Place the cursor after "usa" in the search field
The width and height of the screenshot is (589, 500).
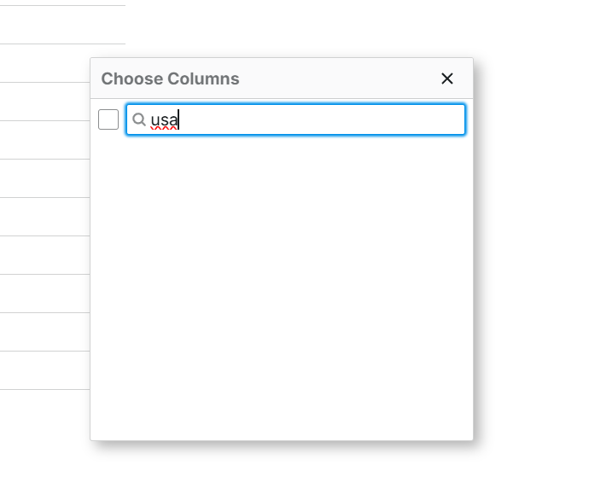click(178, 119)
